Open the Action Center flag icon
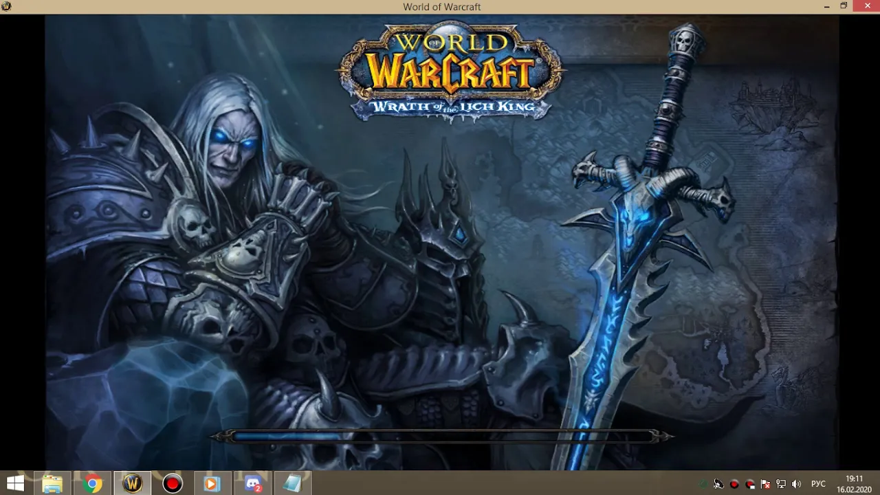The width and height of the screenshot is (880, 495). pyautogui.click(x=765, y=484)
